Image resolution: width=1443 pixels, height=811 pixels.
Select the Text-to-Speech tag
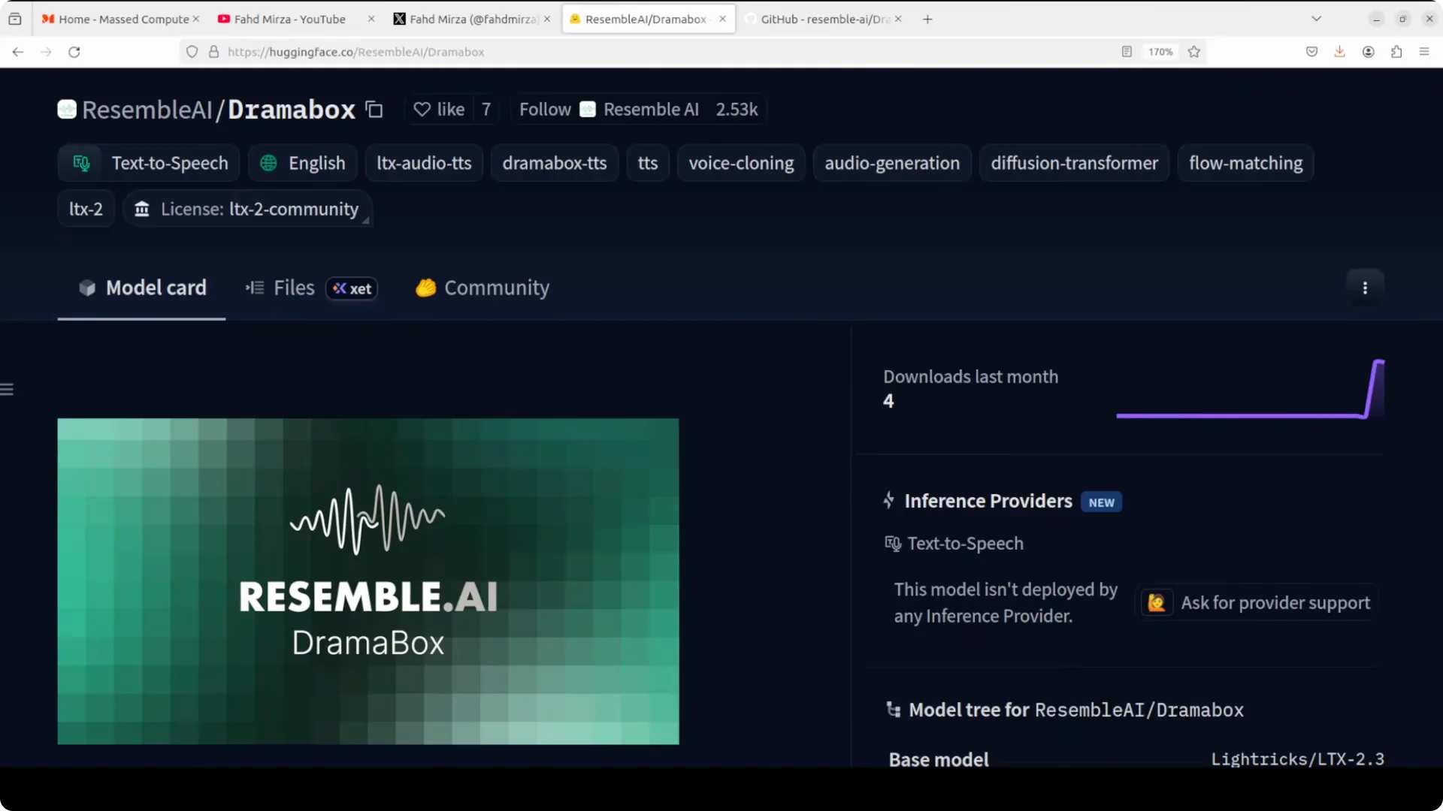tap(149, 163)
